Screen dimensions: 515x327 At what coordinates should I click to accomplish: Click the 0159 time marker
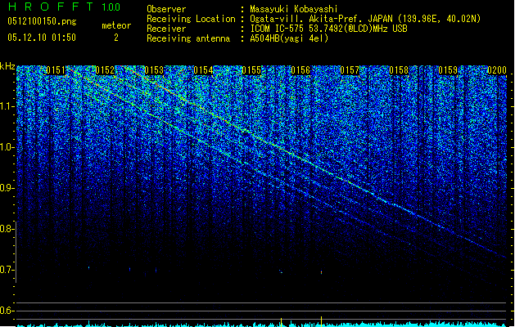[x=448, y=70]
